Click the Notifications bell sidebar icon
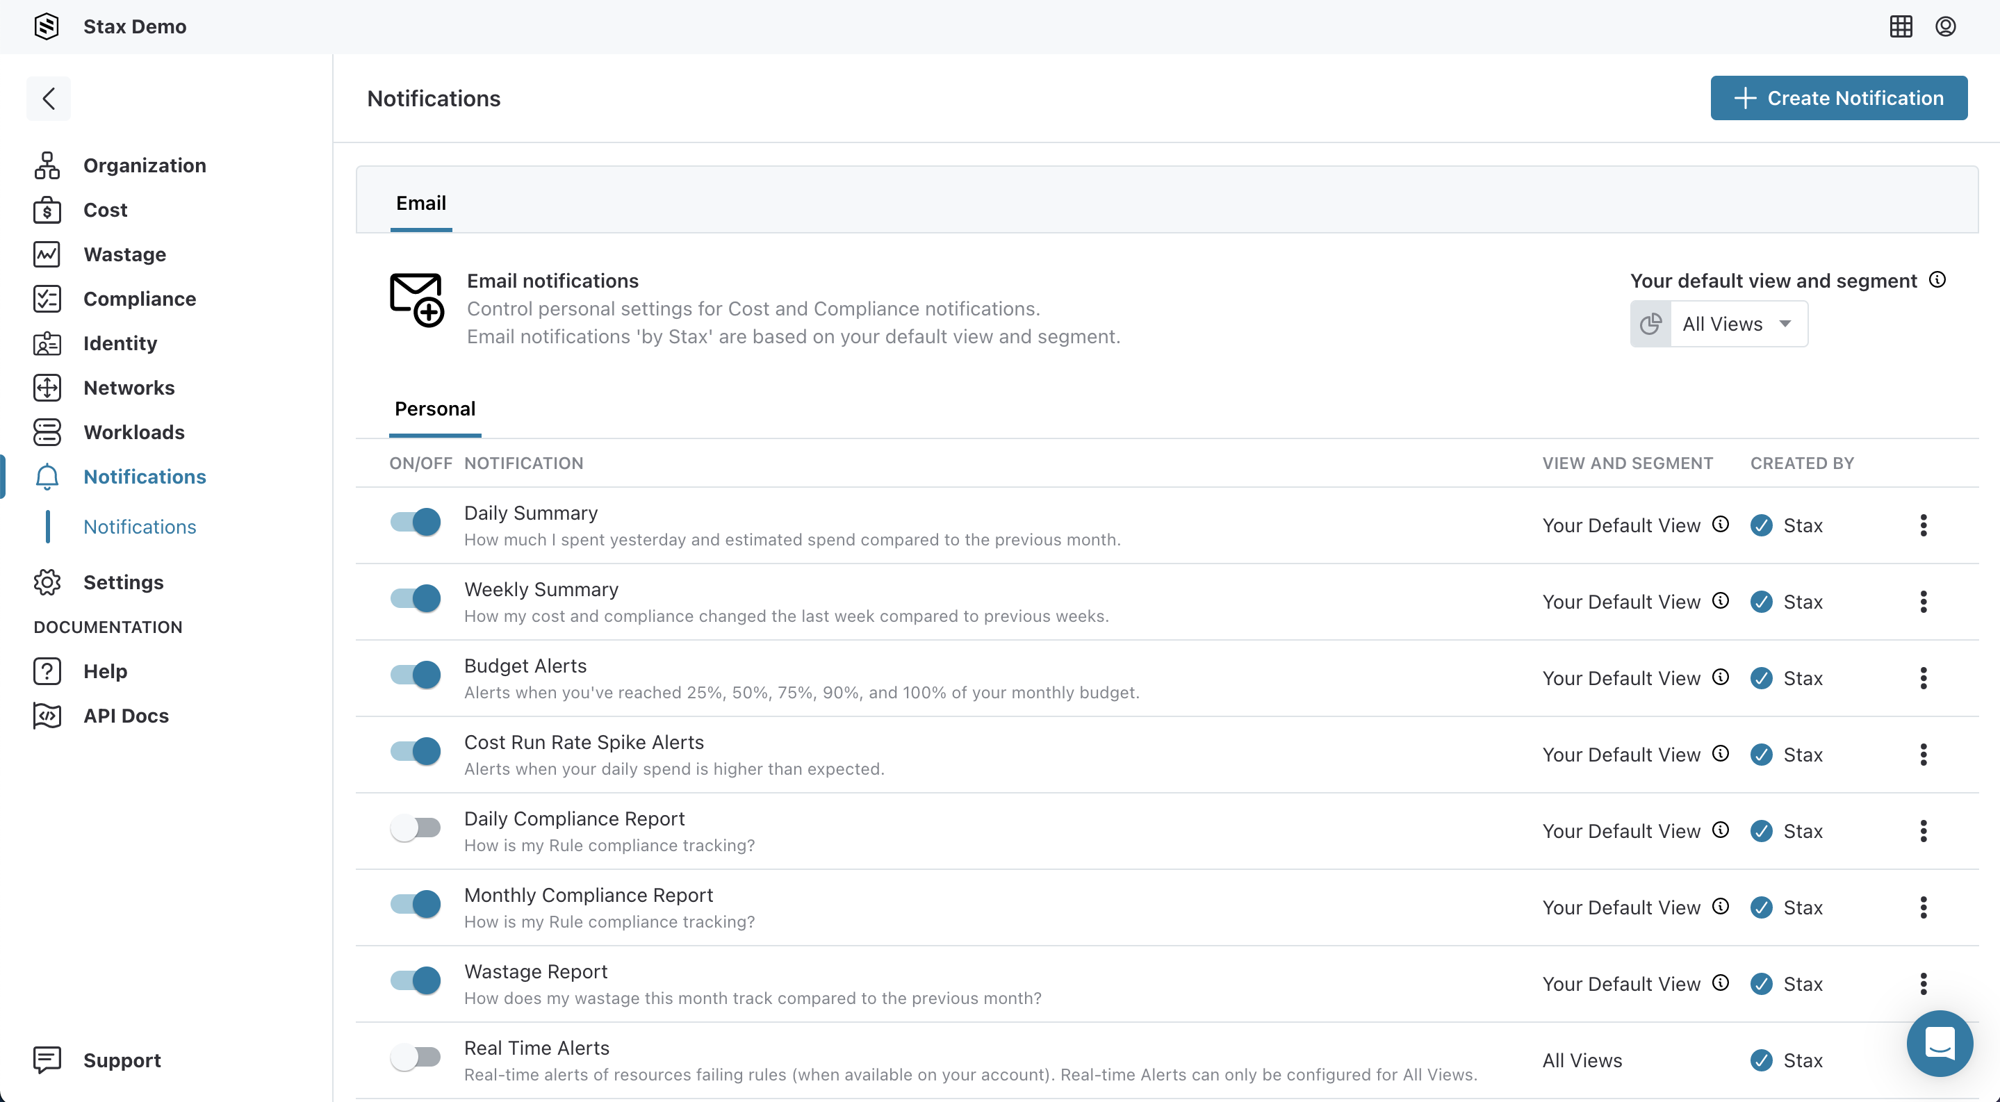Screen dimensions: 2000x1102 click(46, 477)
